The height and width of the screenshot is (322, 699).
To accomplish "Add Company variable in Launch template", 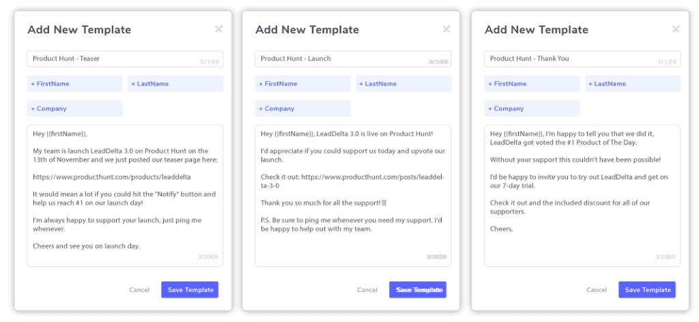I will click(x=302, y=108).
